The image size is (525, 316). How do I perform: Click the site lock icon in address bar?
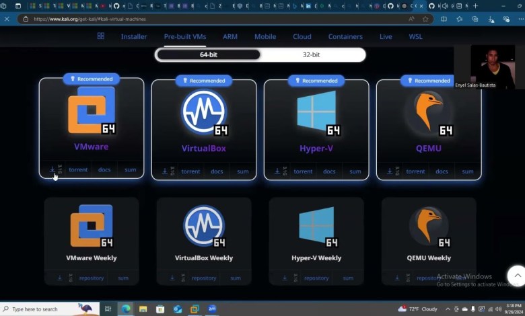26,19
